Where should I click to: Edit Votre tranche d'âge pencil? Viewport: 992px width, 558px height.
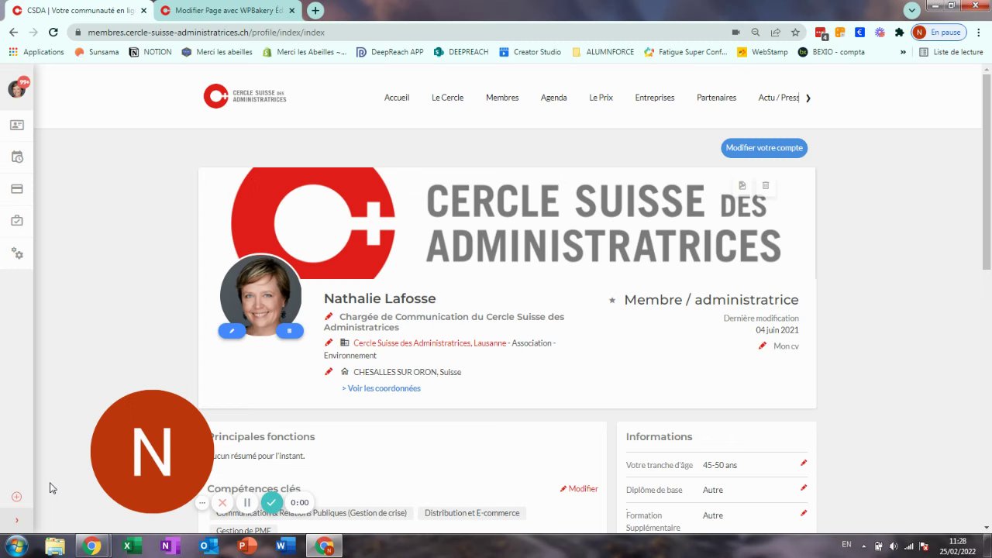click(804, 463)
